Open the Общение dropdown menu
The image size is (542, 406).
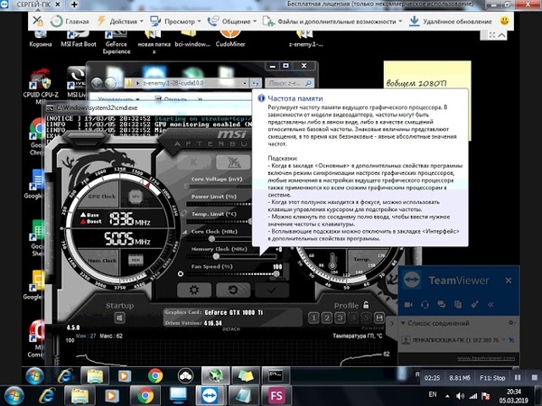[x=232, y=21]
